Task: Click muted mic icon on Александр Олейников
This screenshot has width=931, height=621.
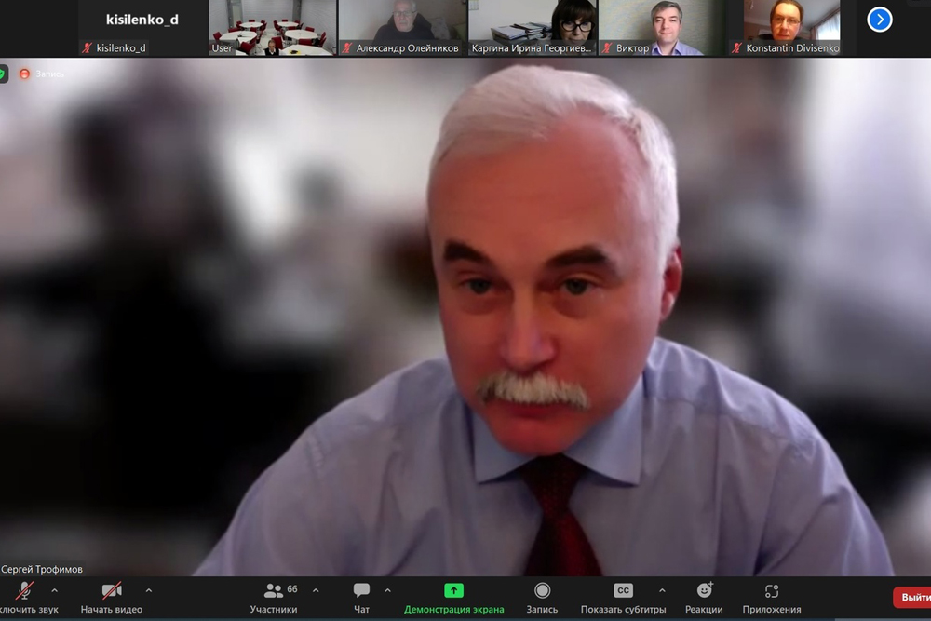Action: pos(347,48)
